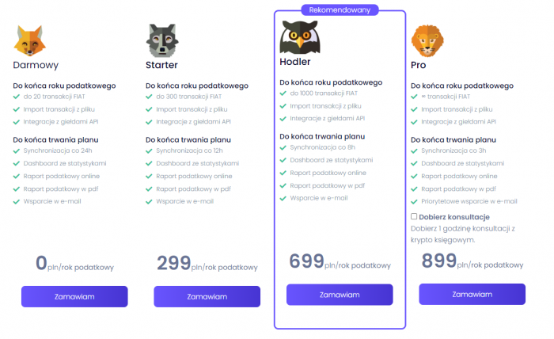Order the Hodler plan with Zamawiam
The image size is (554, 339).
pos(340,294)
